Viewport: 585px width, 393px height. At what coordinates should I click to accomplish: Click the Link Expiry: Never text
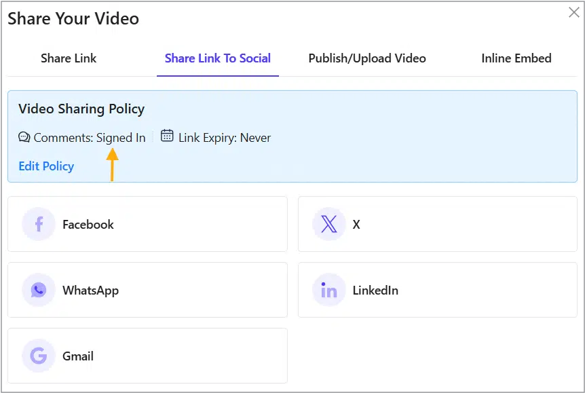pyautogui.click(x=224, y=137)
